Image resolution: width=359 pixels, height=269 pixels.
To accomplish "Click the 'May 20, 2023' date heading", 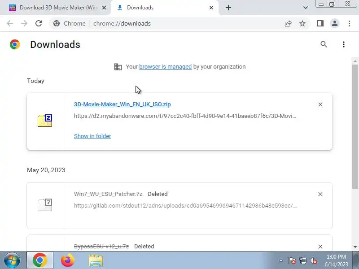I will (x=46, y=170).
